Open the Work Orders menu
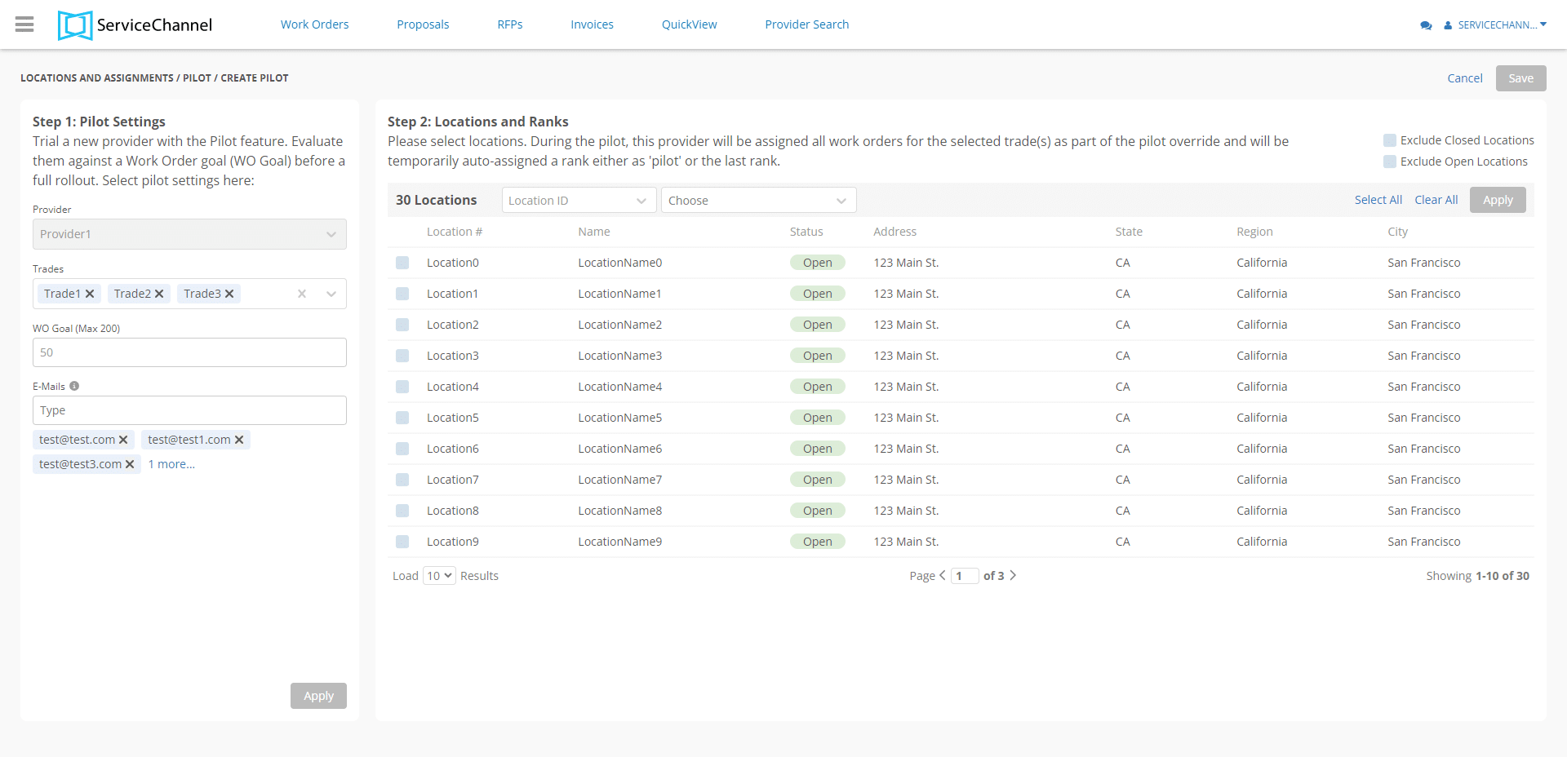 click(314, 24)
